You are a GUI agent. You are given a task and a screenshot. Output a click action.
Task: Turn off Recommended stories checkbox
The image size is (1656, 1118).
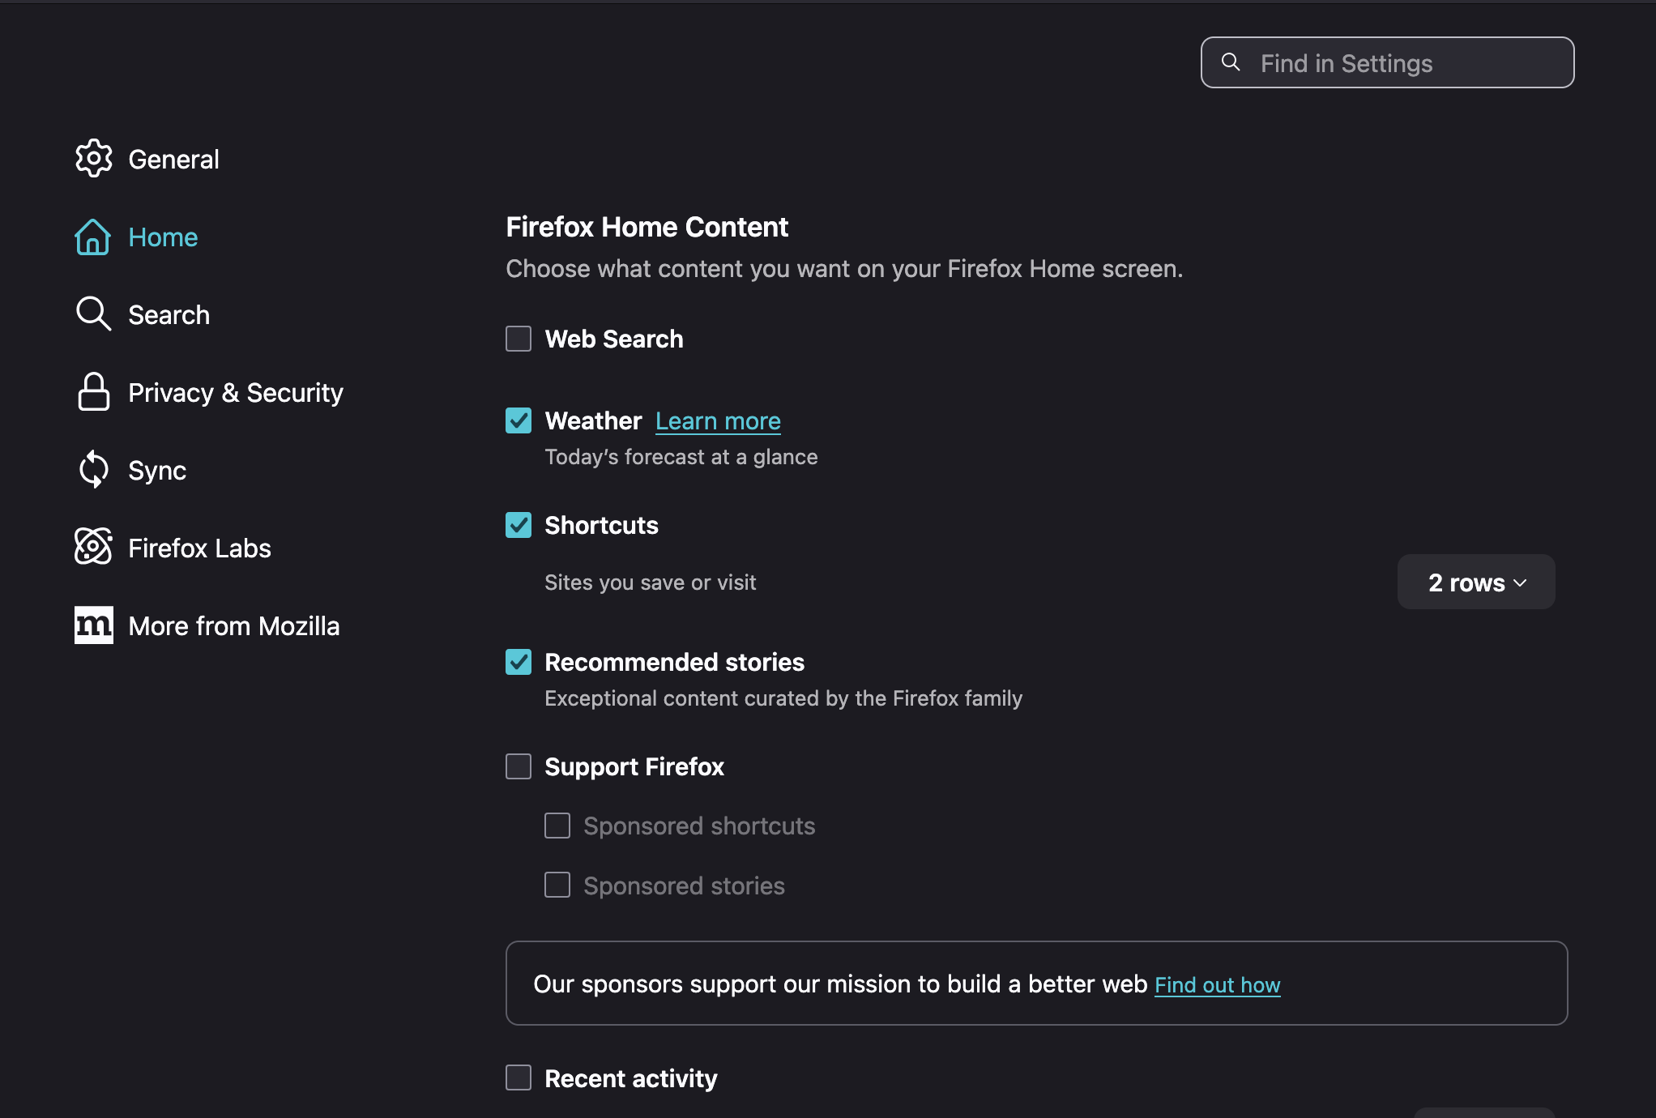pos(519,662)
